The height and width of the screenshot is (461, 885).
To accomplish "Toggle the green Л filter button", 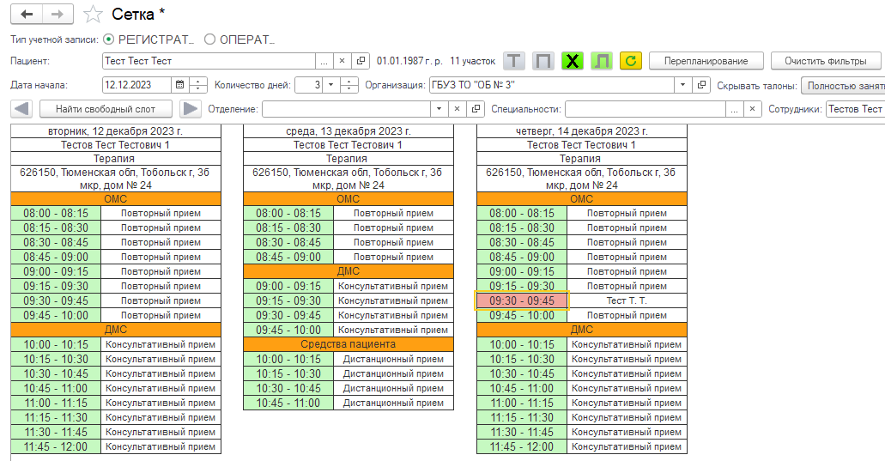I will coord(601,61).
